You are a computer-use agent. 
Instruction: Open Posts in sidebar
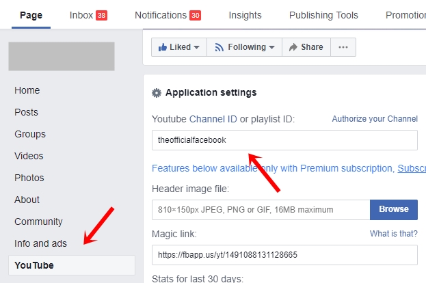click(x=26, y=112)
